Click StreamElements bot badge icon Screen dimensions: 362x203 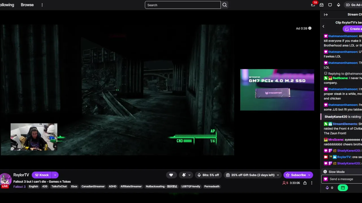click(x=330, y=124)
